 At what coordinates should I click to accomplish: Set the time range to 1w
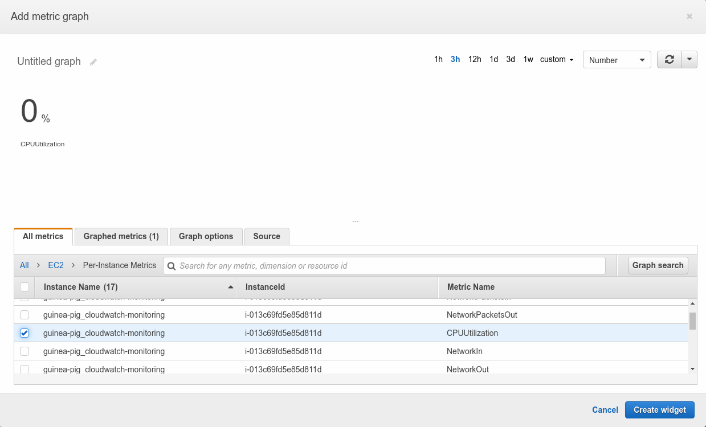tap(528, 59)
